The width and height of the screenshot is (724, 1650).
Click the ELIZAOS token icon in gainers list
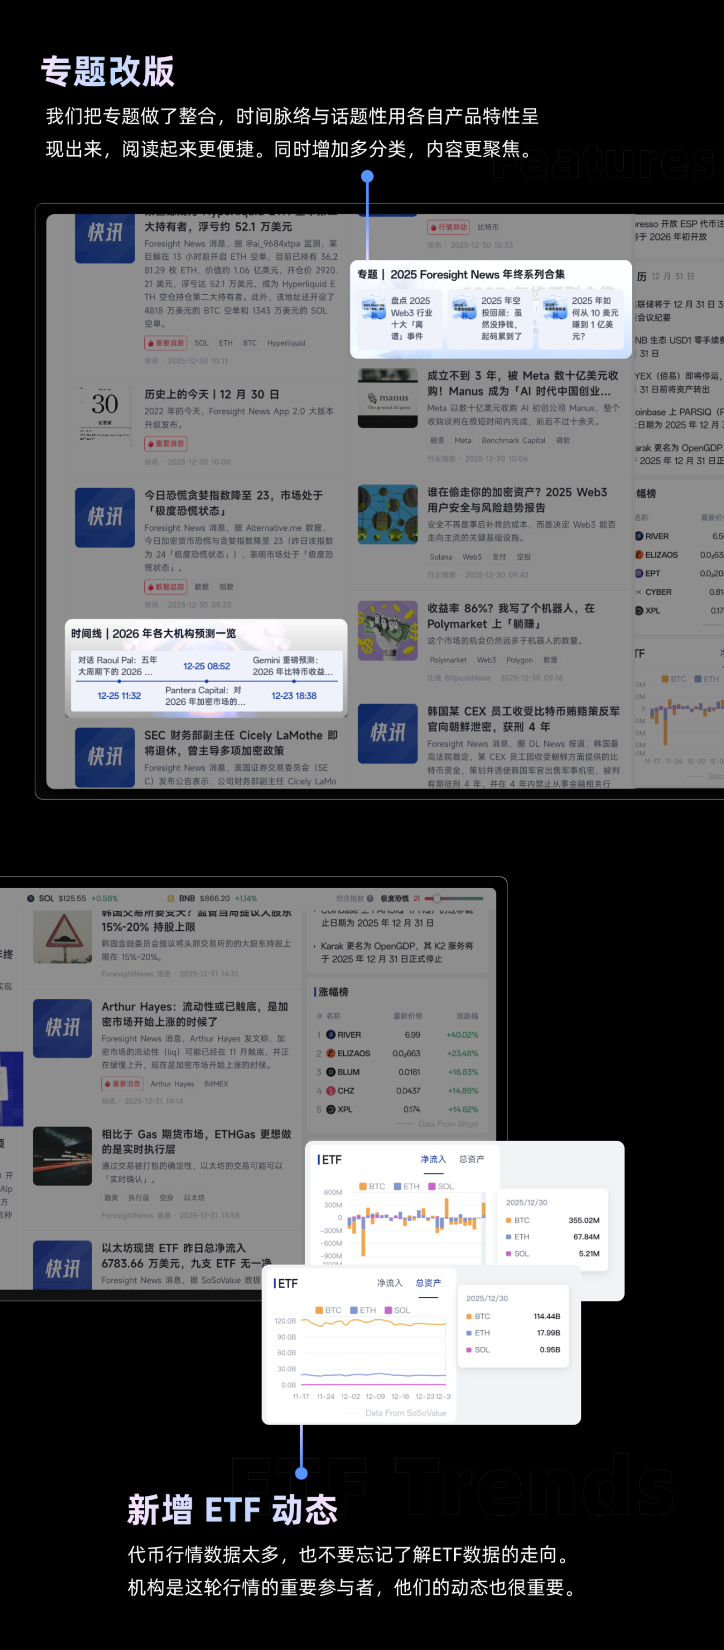coord(330,1053)
